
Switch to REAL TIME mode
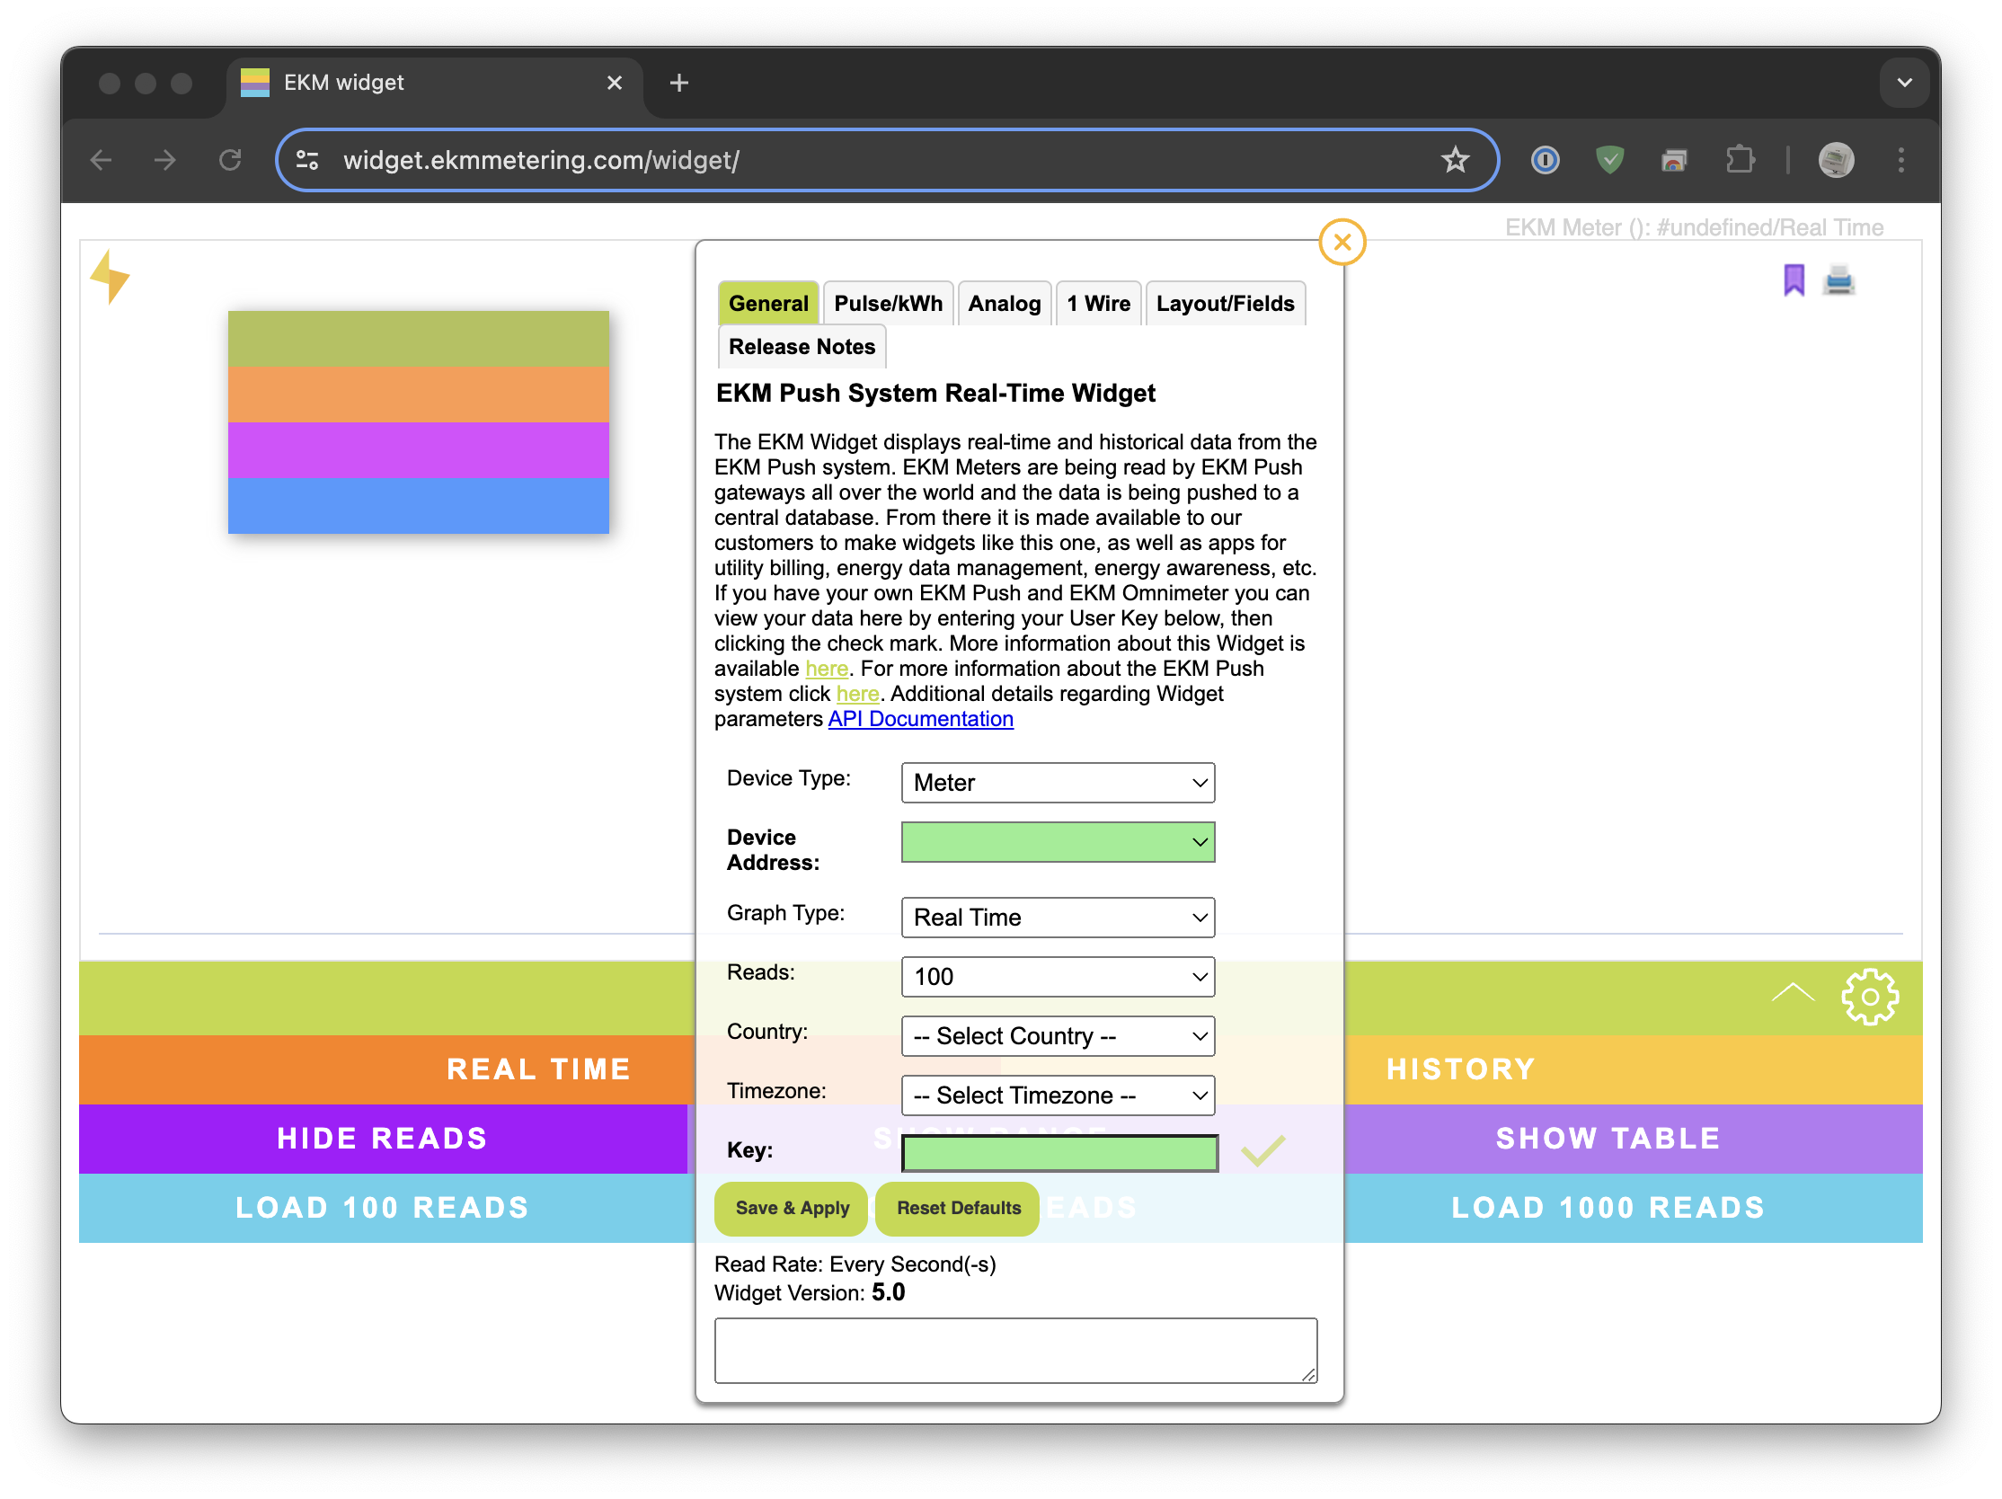tap(537, 1069)
